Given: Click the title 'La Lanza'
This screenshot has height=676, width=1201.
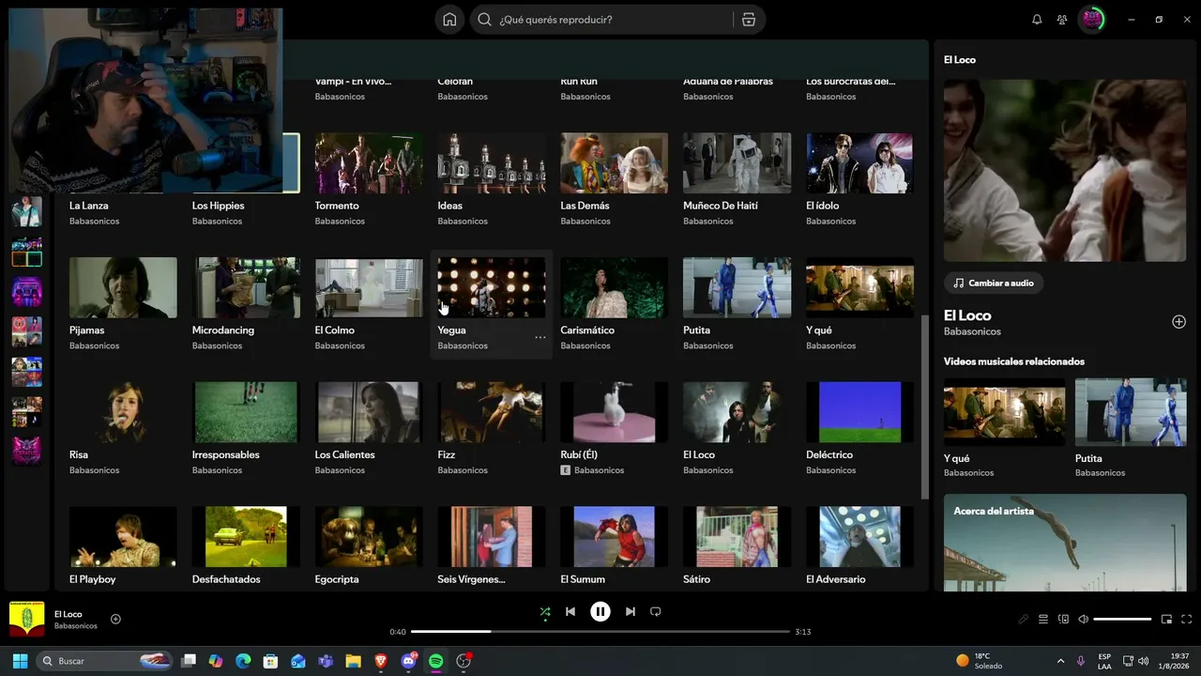Looking at the screenshot, I should (x=89, y=206).
